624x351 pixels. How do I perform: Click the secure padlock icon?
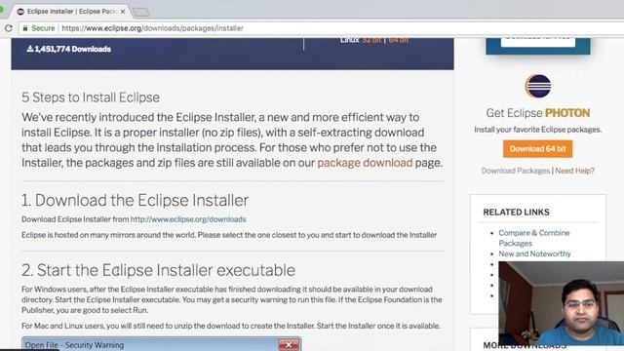pyautogui.click(x=25, y=28)
